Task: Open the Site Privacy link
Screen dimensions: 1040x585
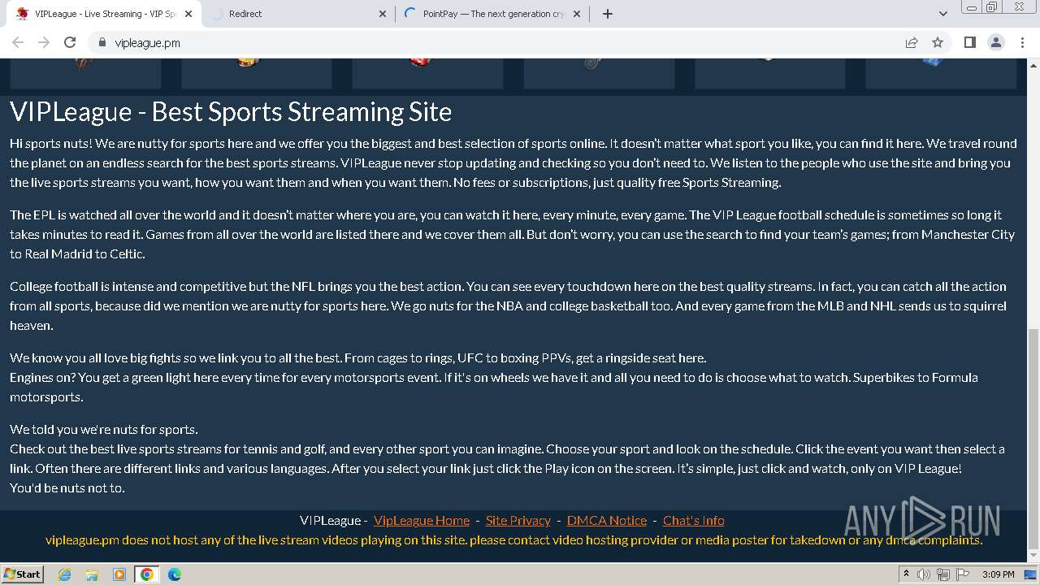Action: (518, 520)
